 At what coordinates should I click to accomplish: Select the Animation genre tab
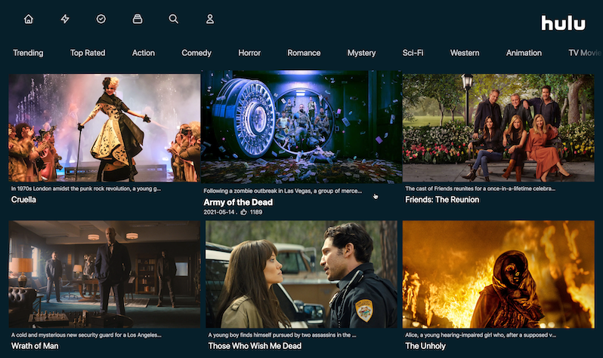[524, 53]
